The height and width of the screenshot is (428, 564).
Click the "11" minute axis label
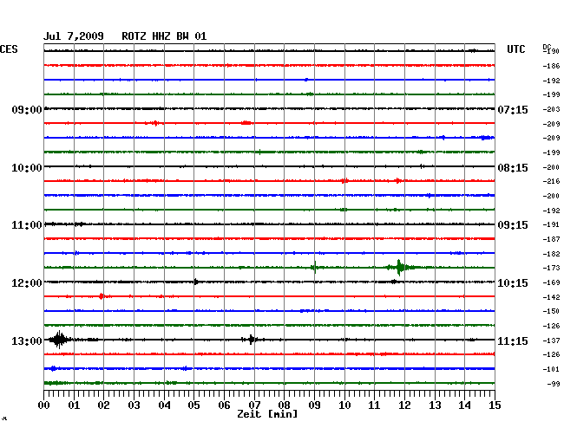374,405
